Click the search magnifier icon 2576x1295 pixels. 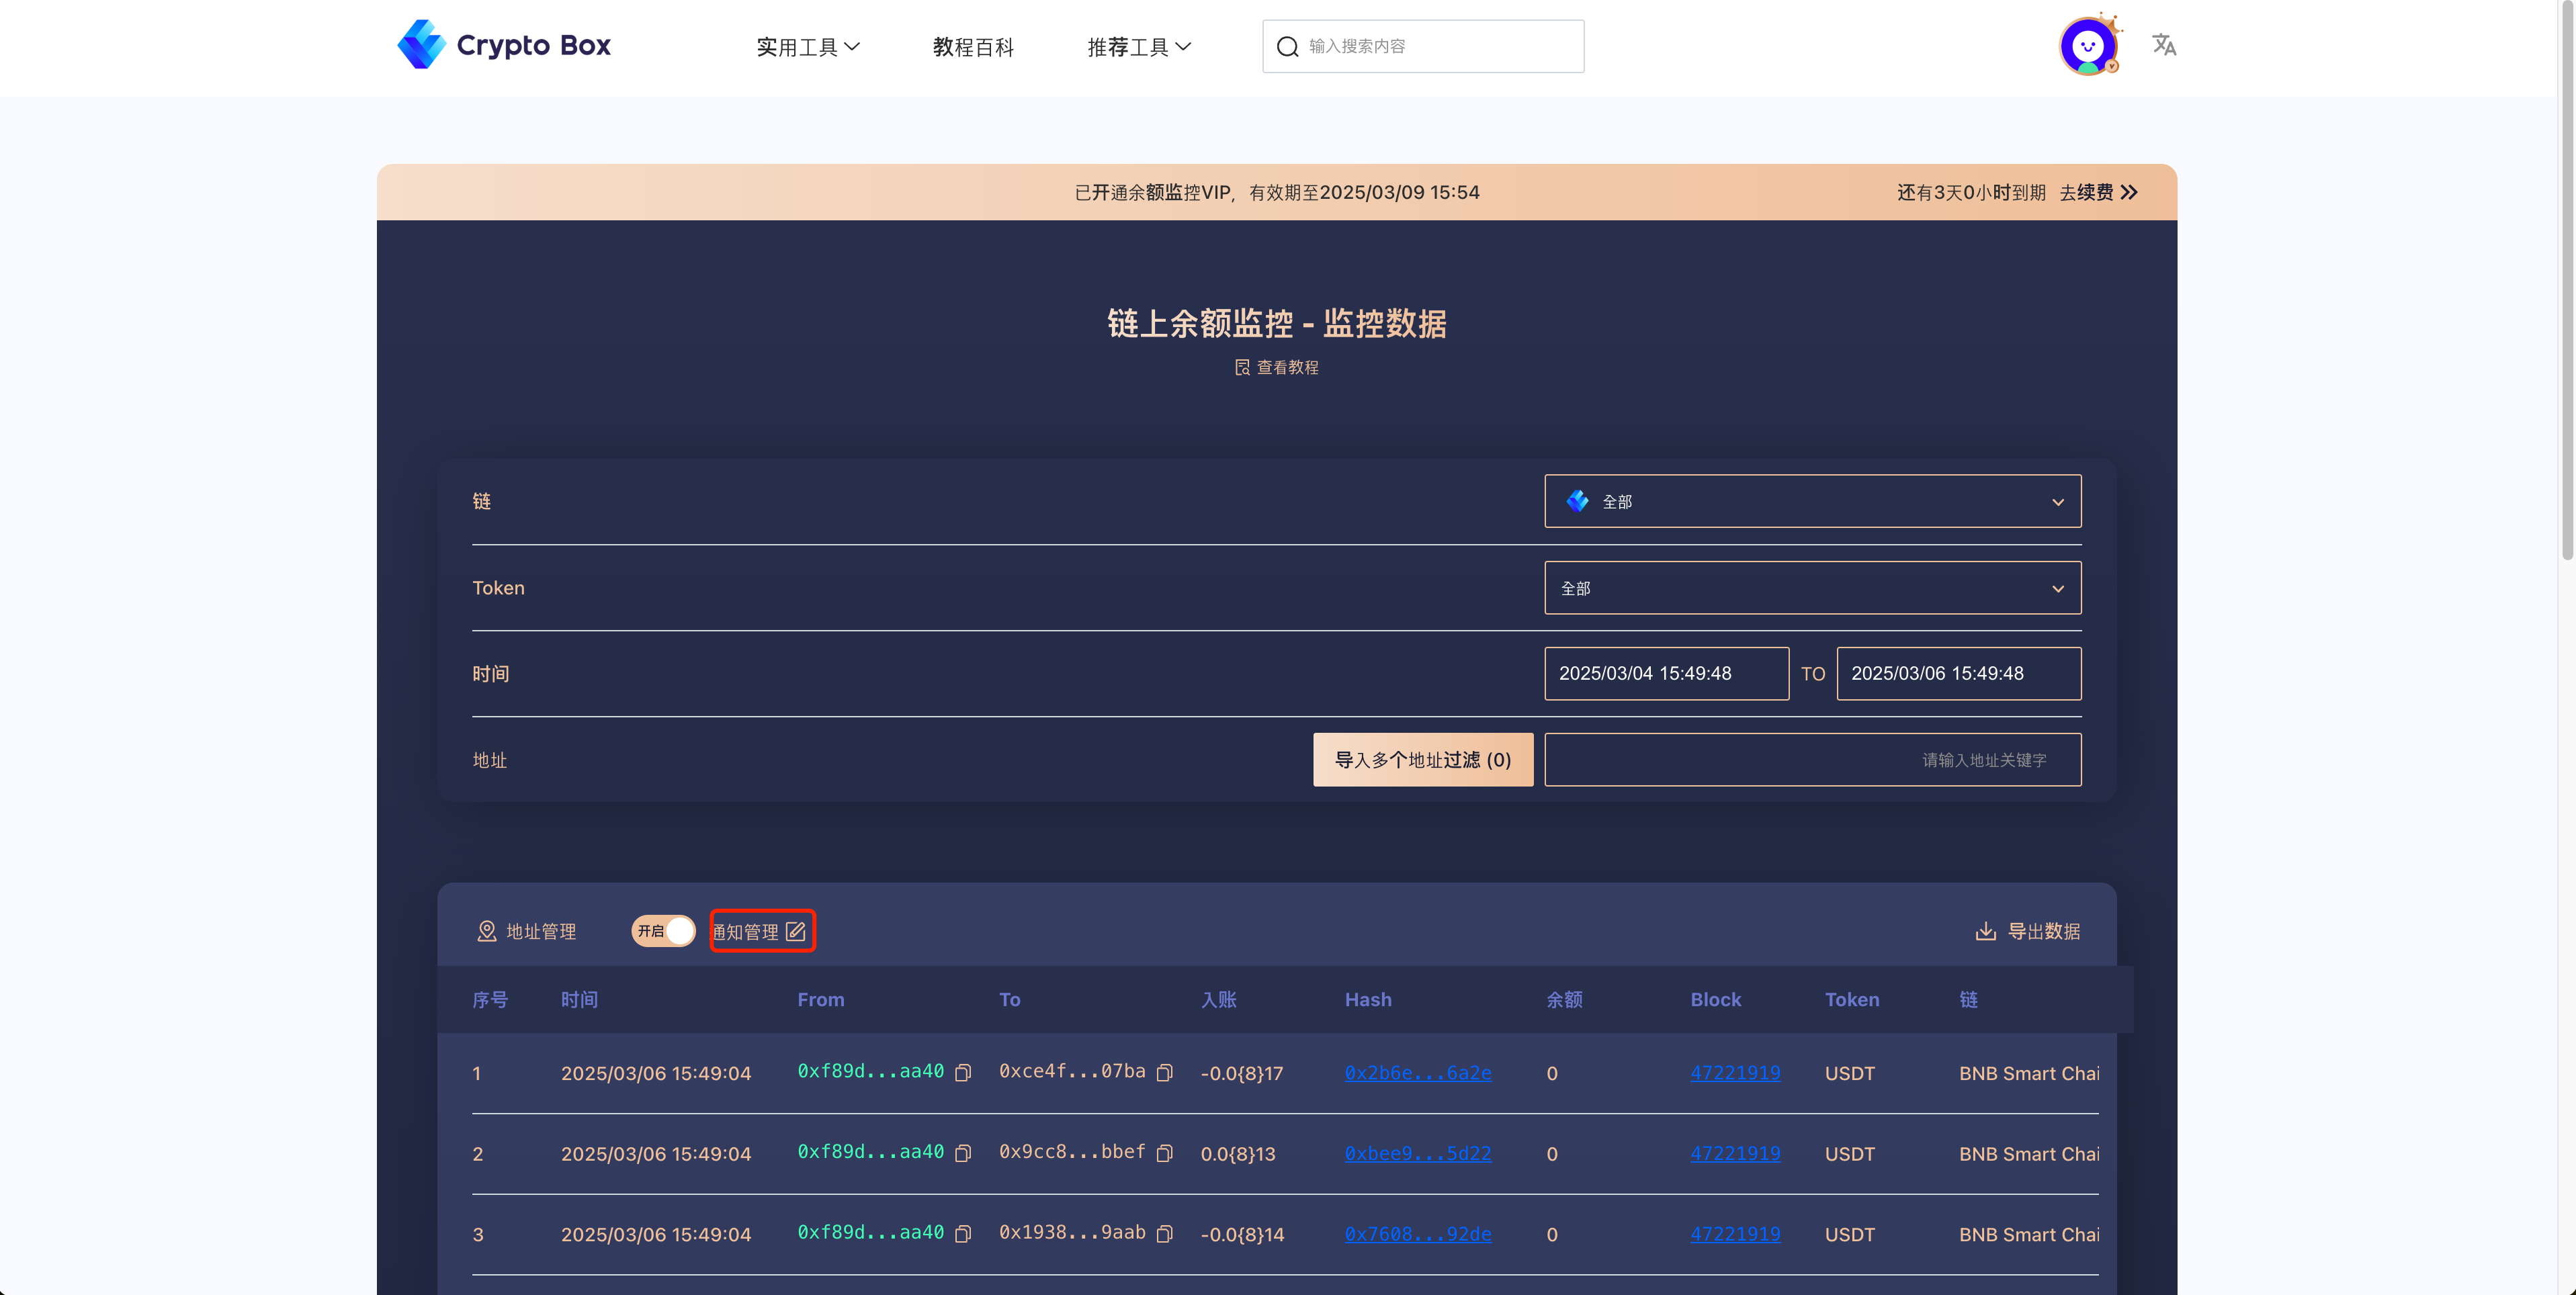(1288, 47)
